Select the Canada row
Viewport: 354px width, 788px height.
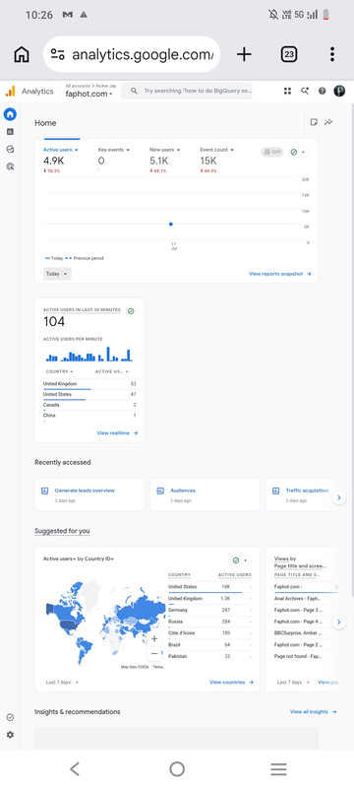tap(89, 405)
